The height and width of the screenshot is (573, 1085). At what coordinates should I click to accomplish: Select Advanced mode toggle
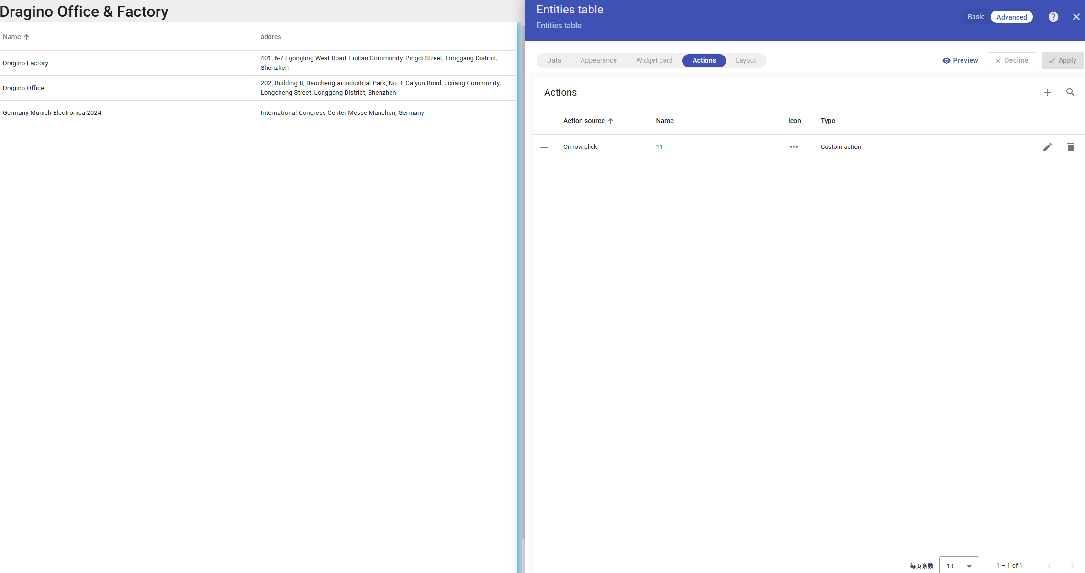pyautogui.click(x=1011, y=17)
